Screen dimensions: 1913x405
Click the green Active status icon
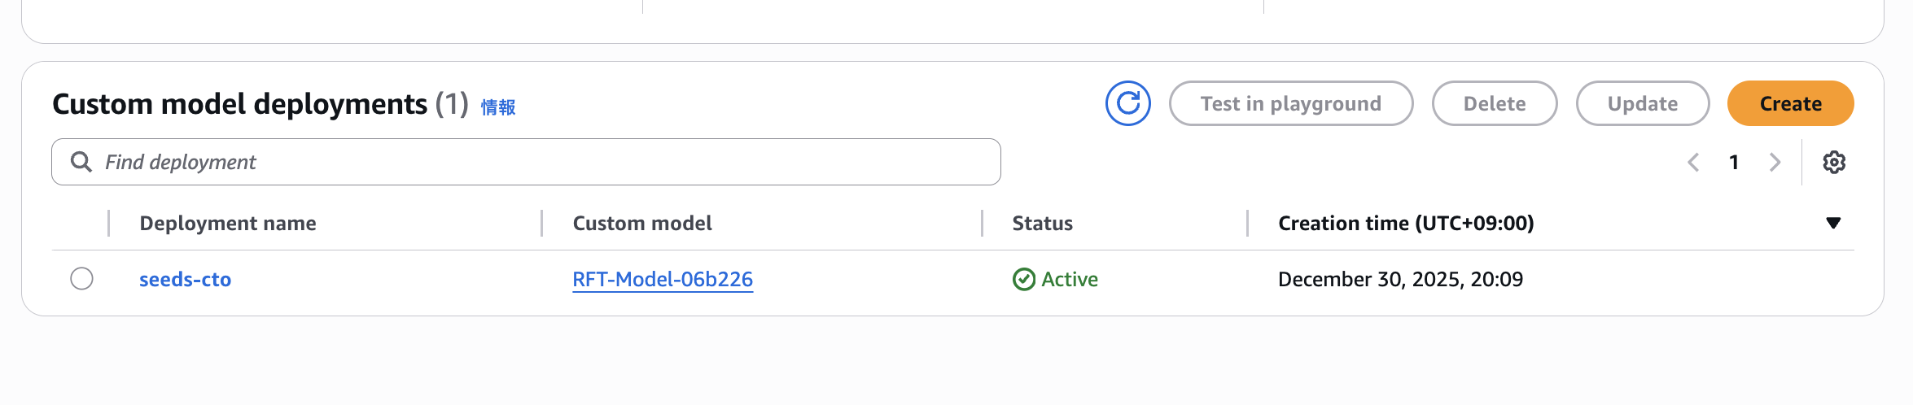1023,279
